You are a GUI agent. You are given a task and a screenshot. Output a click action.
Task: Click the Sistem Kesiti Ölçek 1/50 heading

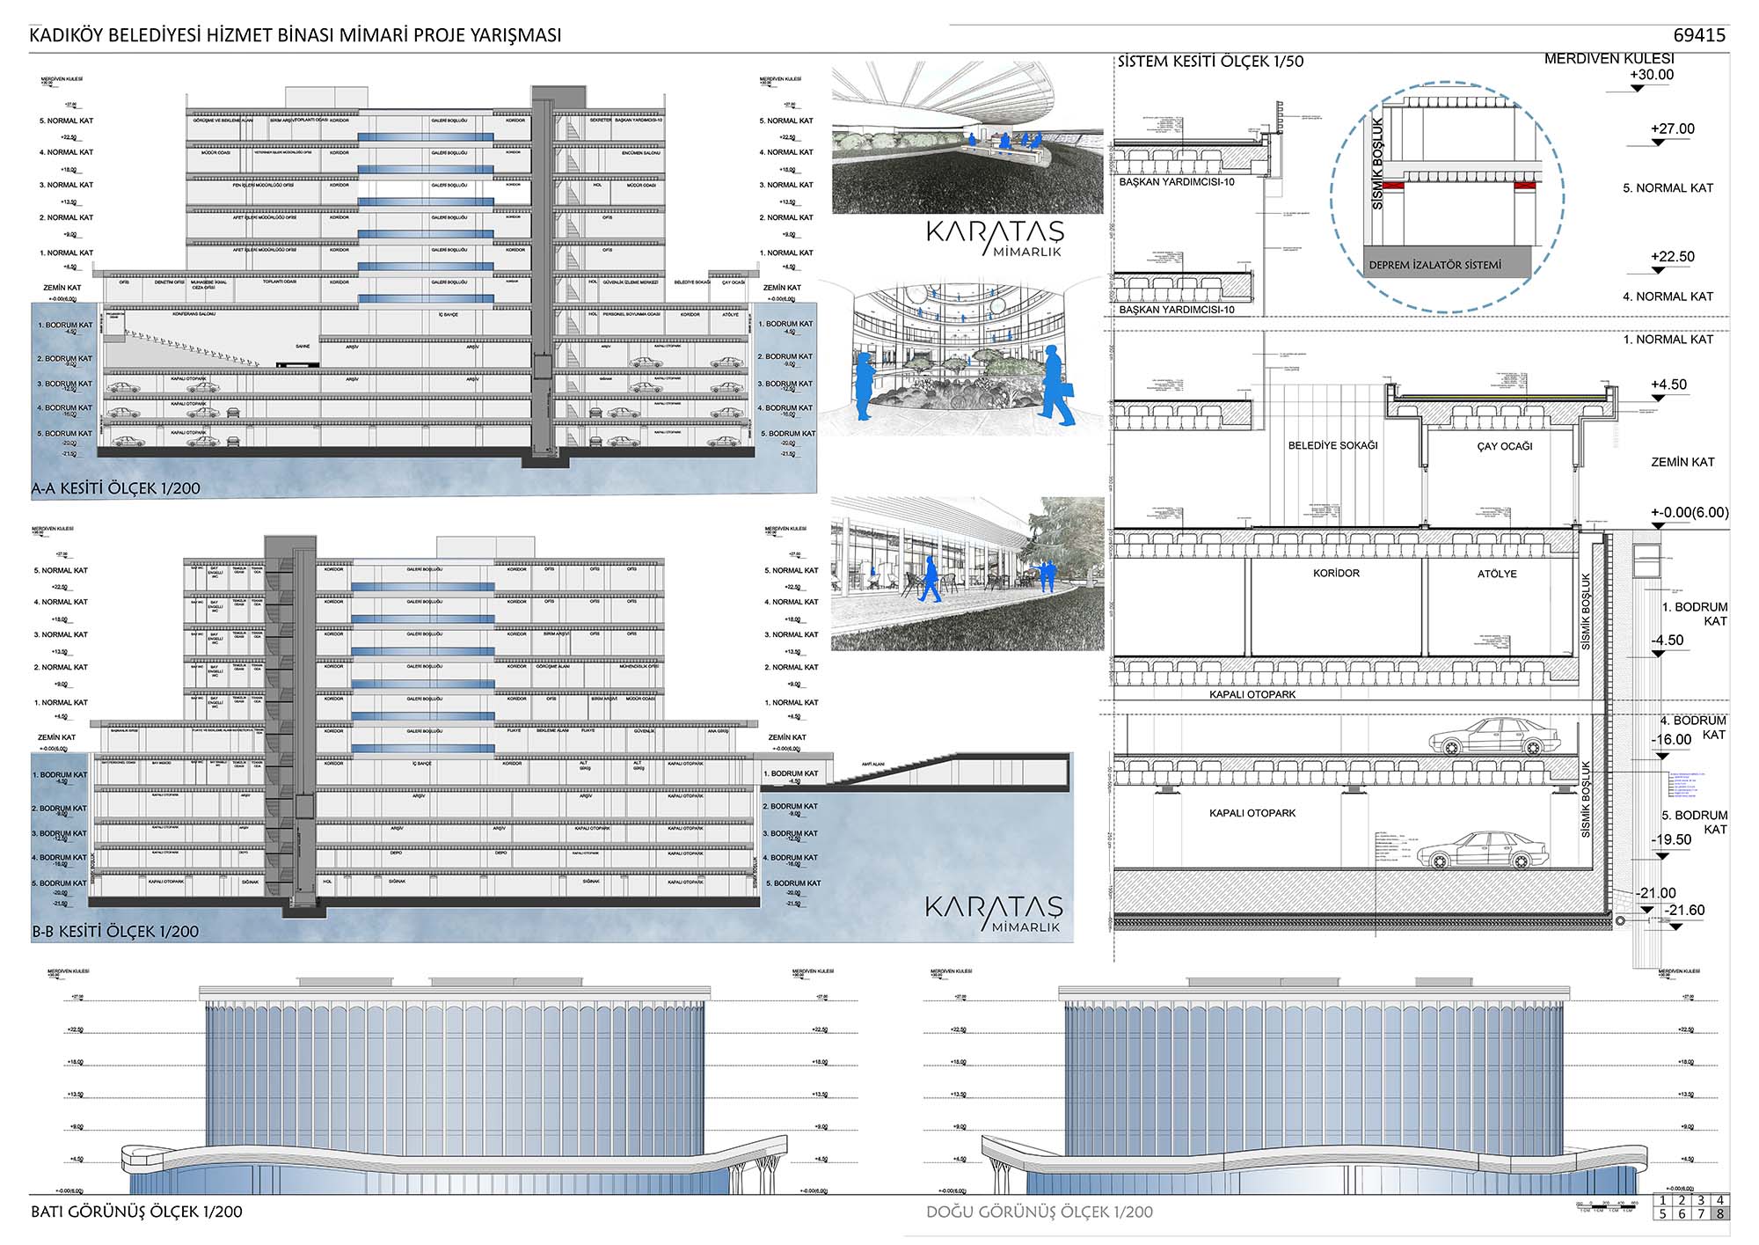coord(1210,62)
